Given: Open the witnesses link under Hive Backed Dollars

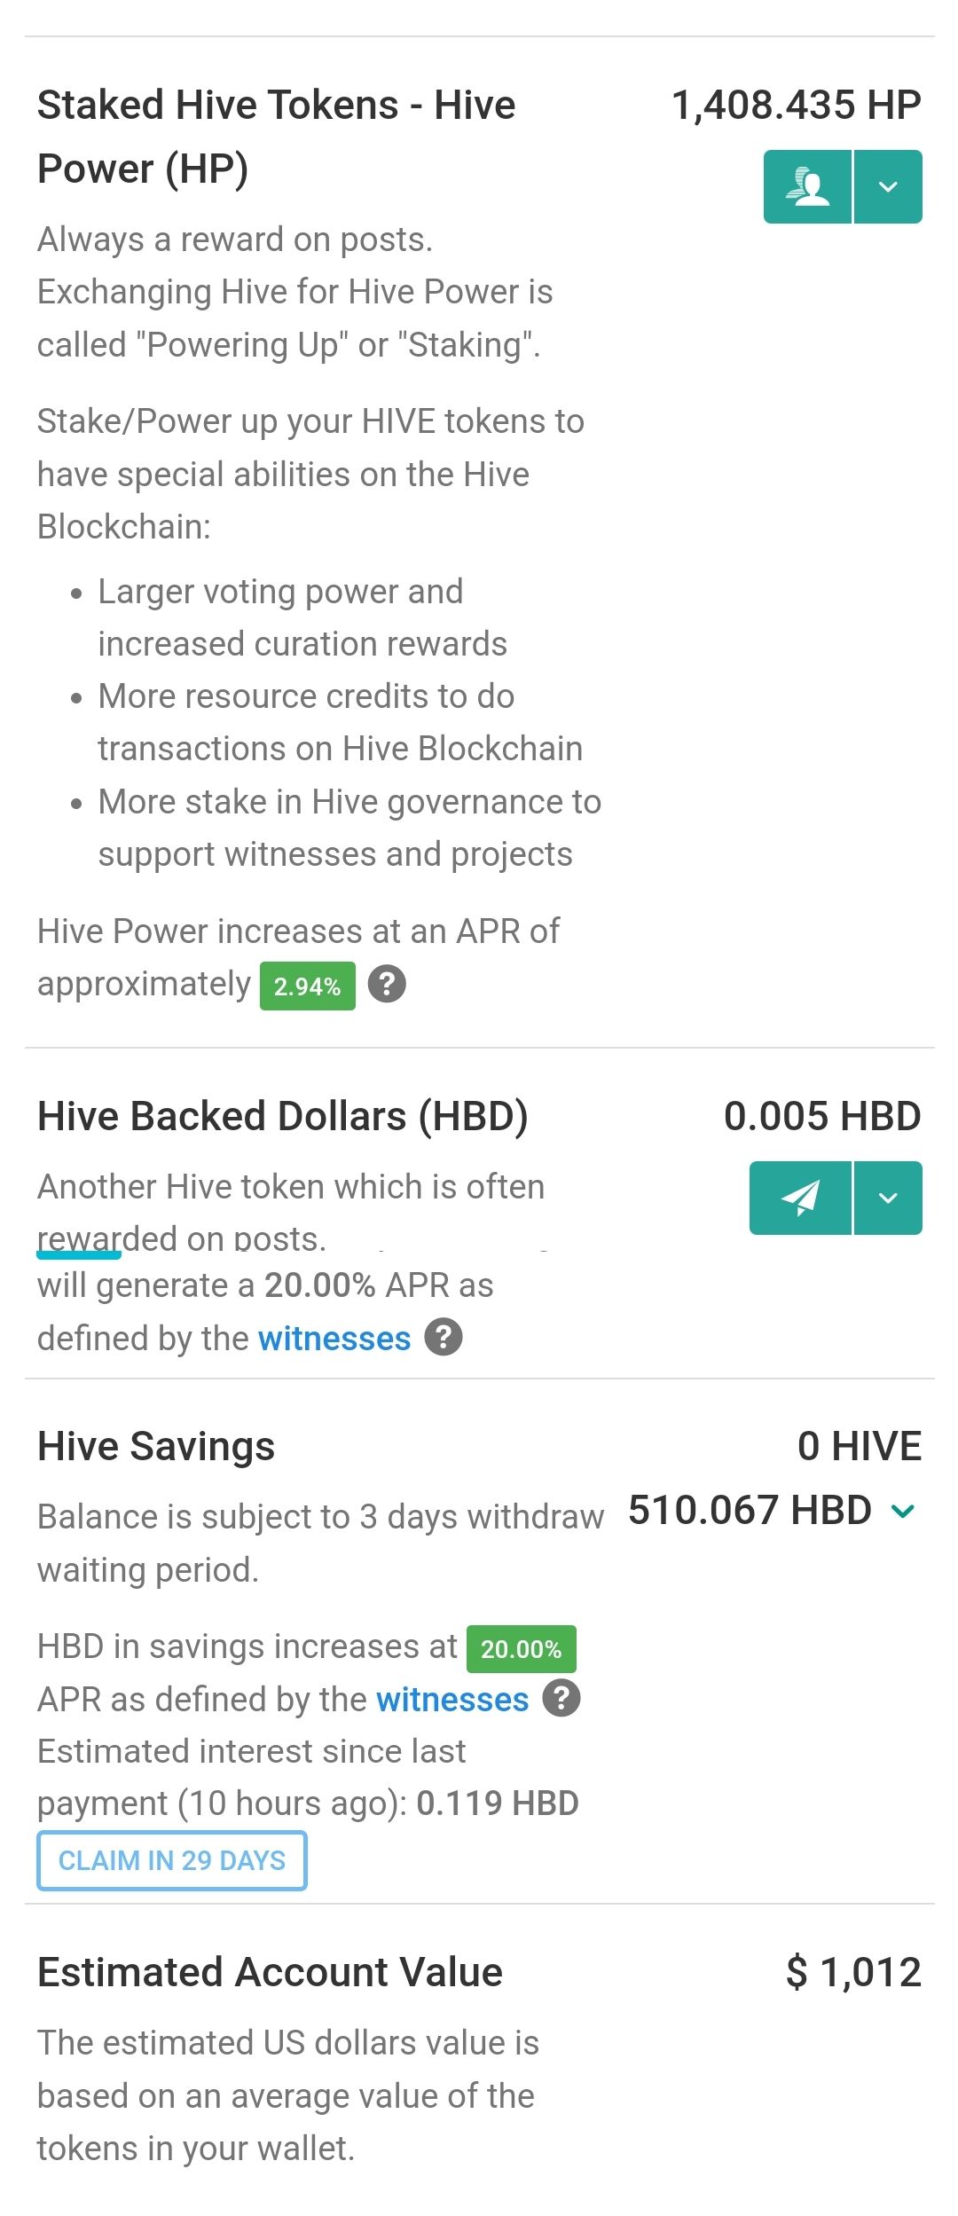Looking at the screenshot, I should (x=334, y=1338).
